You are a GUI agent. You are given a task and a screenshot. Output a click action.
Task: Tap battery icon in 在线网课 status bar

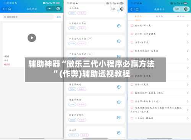pyautogui.click(x=58, y=3)
